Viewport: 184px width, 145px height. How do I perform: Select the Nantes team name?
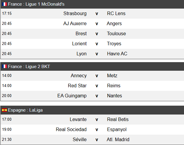(x=115, y=96)
